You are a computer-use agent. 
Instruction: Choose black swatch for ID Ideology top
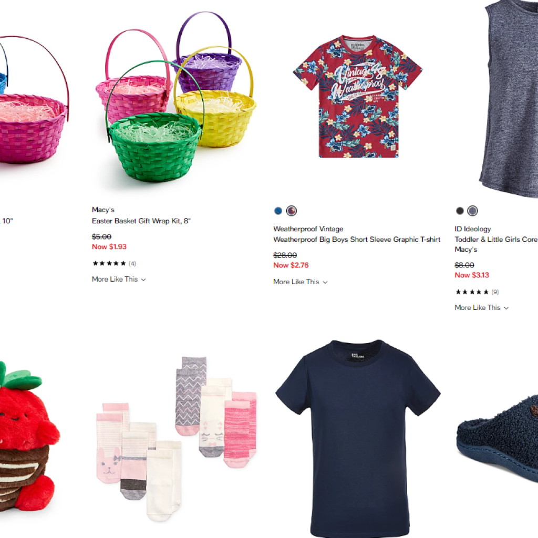(459, 211)
